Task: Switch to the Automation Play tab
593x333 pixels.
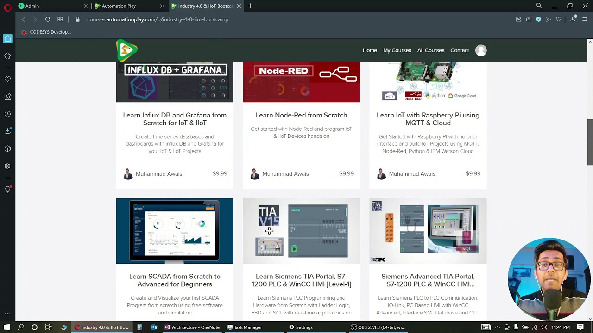Action: point(128,6)
